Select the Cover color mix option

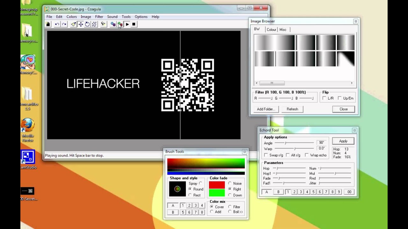click(212, 207)
